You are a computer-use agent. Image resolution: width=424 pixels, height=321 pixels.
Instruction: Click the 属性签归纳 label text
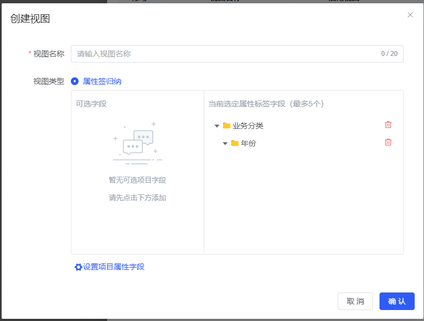pos(102,81)
